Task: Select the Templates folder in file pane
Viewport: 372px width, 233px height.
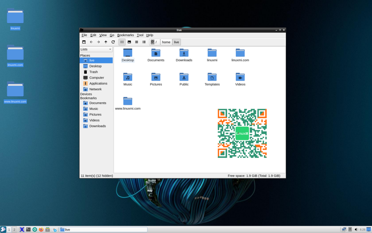Action: point(212,79)
